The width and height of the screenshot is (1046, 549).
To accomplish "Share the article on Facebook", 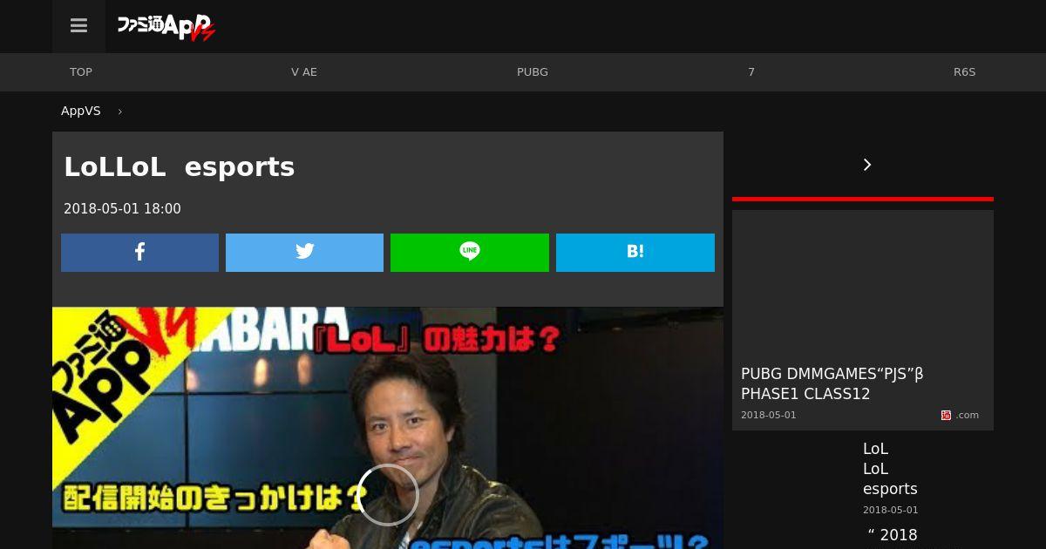I will [x=139, y=252].
